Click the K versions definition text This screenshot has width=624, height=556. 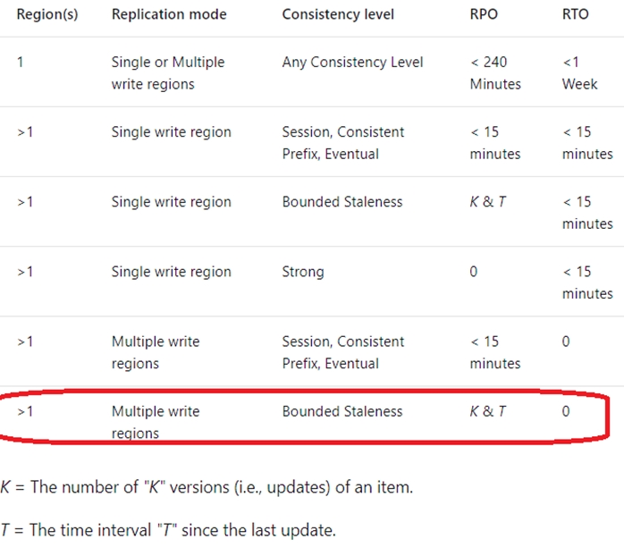pyautogui.click(x=207, y=487)
